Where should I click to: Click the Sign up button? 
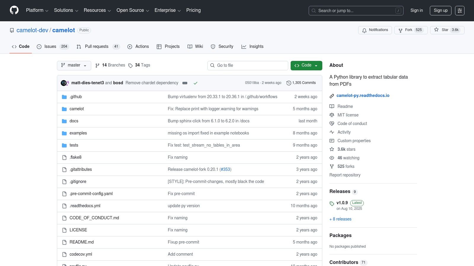pyautogui.click(x=440, y=11)
